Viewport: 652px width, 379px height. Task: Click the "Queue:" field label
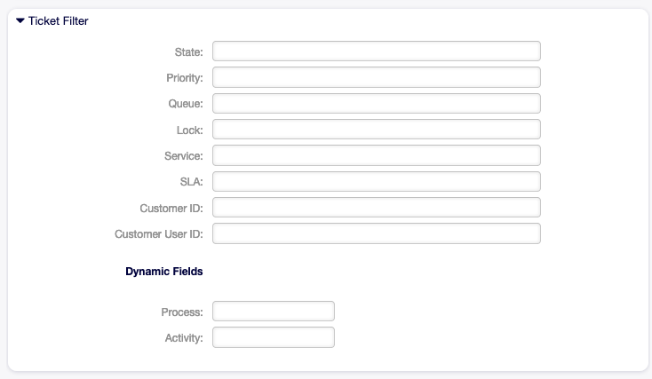click(186, 105)
